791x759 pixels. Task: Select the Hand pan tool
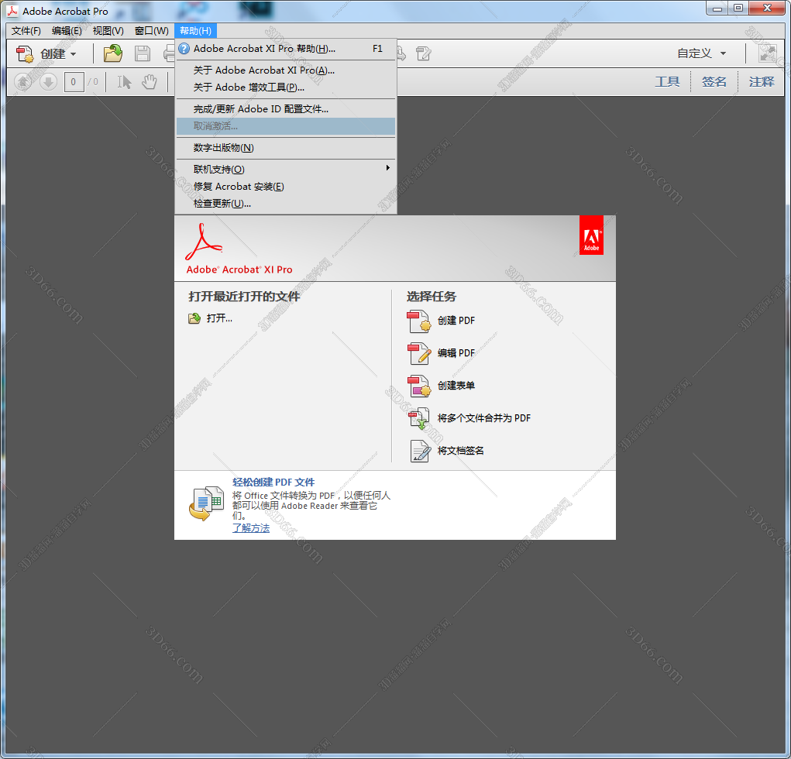tap(150, 81)
